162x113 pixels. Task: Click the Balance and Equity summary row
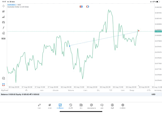pyautogui.click(x=20, y=94)
